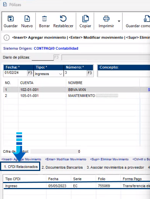Image resolution: width=150 pixels, height=199 pixels.
Task: Open the F3 calendar for Fecha
Action: (x=30, y=73)
